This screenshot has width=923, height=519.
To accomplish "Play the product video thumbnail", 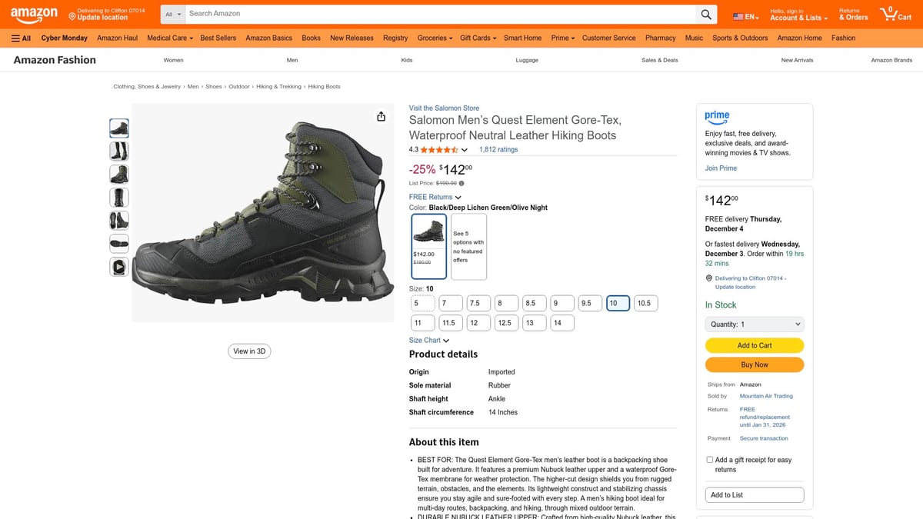I will pyautogui.click(x=118, y=266).
